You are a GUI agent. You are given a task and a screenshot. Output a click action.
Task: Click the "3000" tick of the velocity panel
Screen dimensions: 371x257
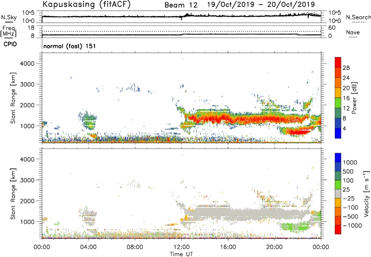pos(27,180)
